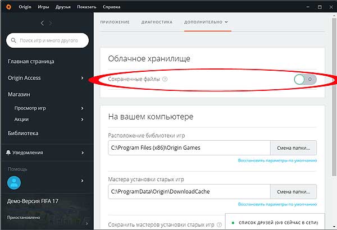The width and height of the screenshot is (337, 230).
Task: Click the Origin logo icon
Action: [x=8, y=7]
